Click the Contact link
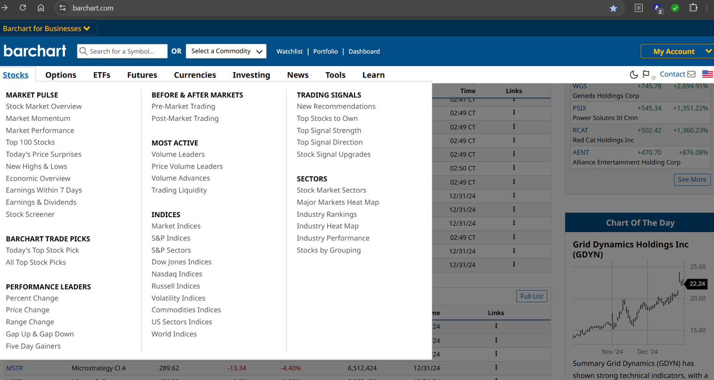Image resolution: width=714 pixels, height=380 pixels. pos(672,74)
